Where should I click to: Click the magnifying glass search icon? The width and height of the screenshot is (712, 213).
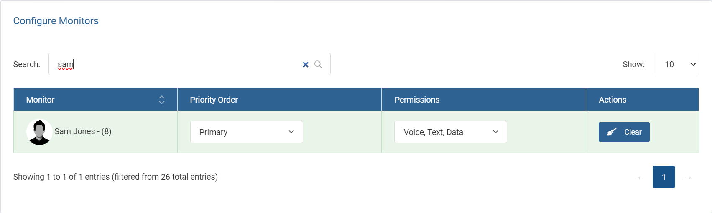(318, 64)
